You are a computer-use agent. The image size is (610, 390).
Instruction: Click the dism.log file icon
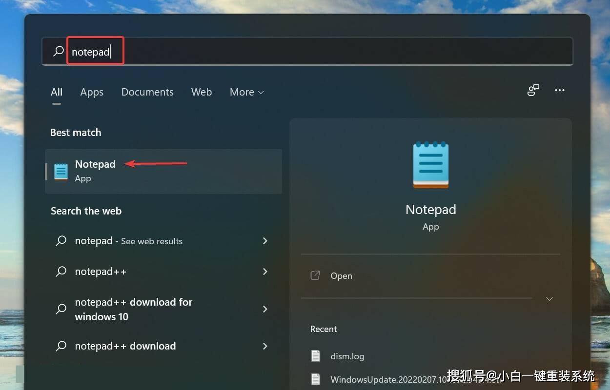click(x=316, y=356)
